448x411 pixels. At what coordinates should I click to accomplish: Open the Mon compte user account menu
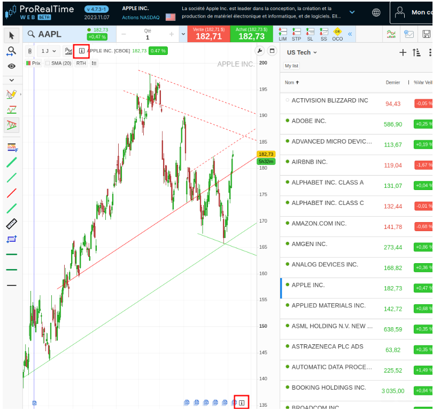pos(412,13)
